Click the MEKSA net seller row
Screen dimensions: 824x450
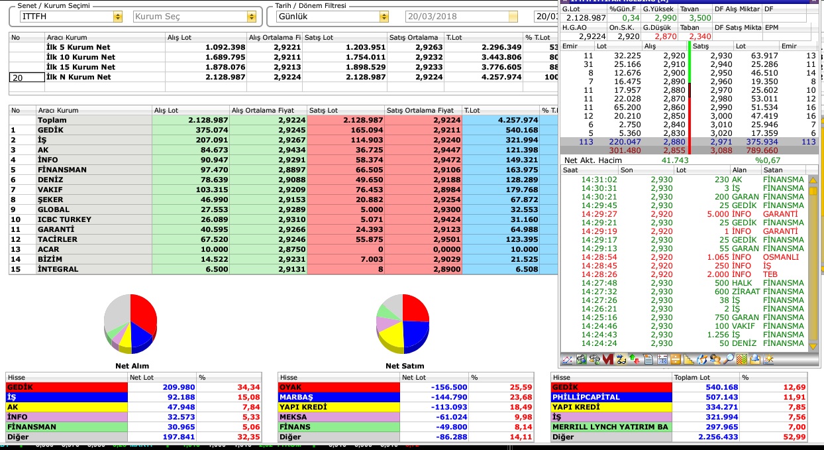point(406,417)
